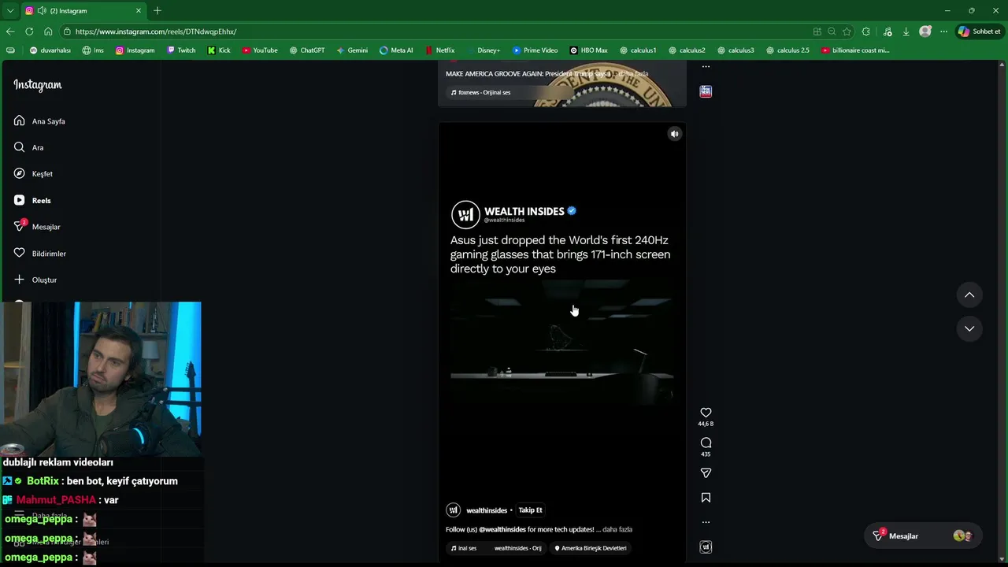Open comments on the reel
The height and width of the screenshot is (567, 1008).
coord(706,443)
